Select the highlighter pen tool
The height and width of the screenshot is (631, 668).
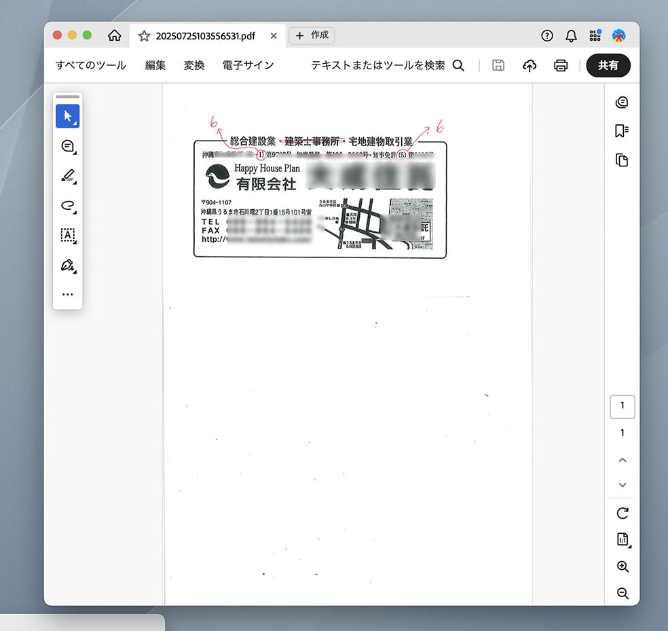68,176
